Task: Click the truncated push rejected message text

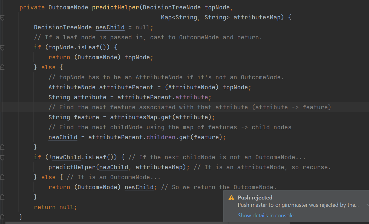Action: [x=298, y=205]
